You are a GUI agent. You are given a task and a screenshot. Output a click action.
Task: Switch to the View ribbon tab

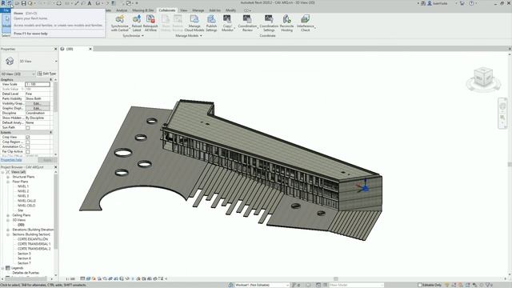pos(184,10)
